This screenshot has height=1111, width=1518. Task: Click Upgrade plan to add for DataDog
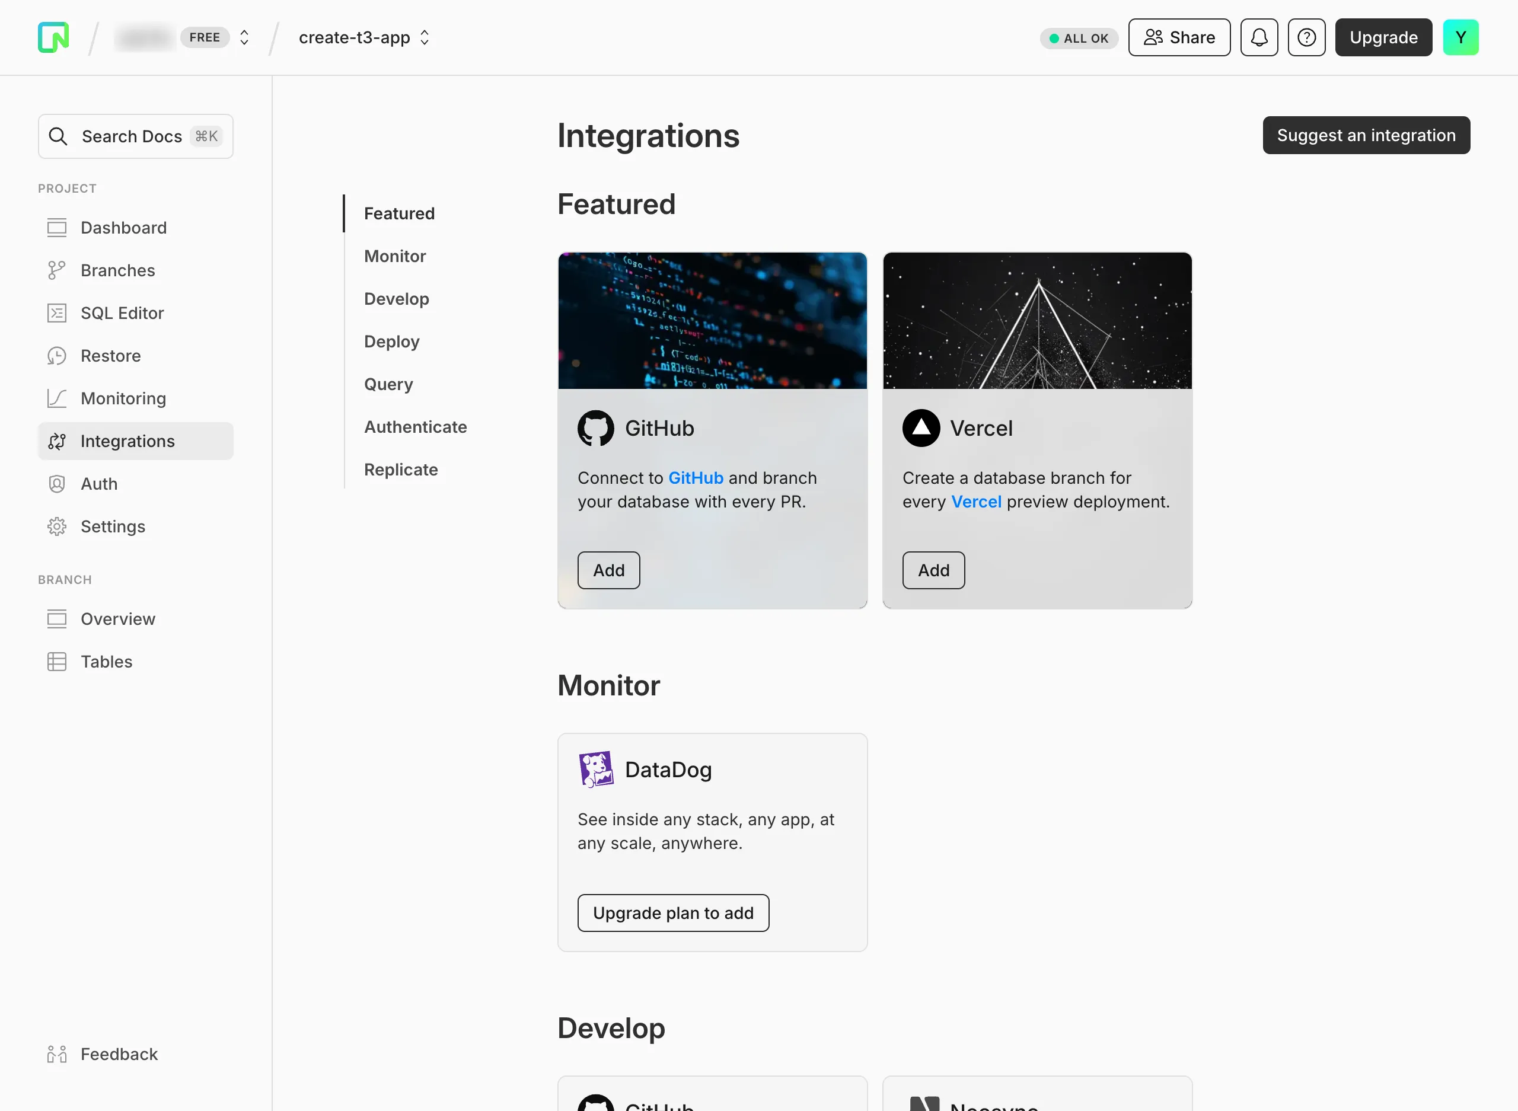click(673, 913)
